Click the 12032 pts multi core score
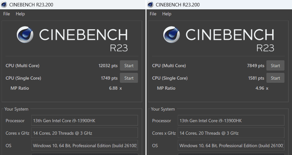292x155 pixels. coord(108,66)
